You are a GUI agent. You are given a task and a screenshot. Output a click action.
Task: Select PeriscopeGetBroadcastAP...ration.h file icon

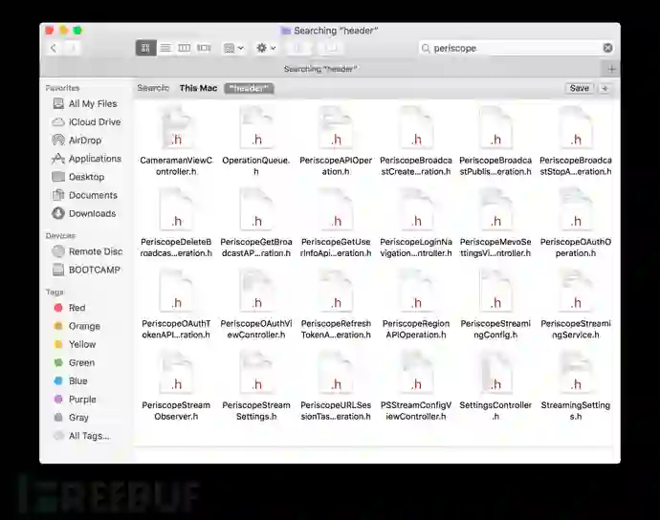click(x=256, y=209)
